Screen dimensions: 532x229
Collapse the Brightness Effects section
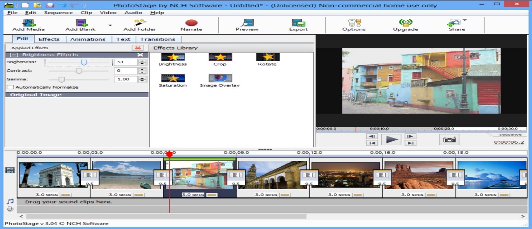[x=14, y=55]
